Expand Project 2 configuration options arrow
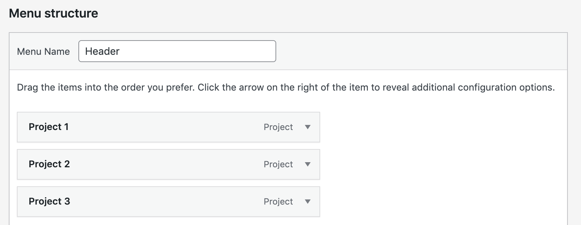 308,164
